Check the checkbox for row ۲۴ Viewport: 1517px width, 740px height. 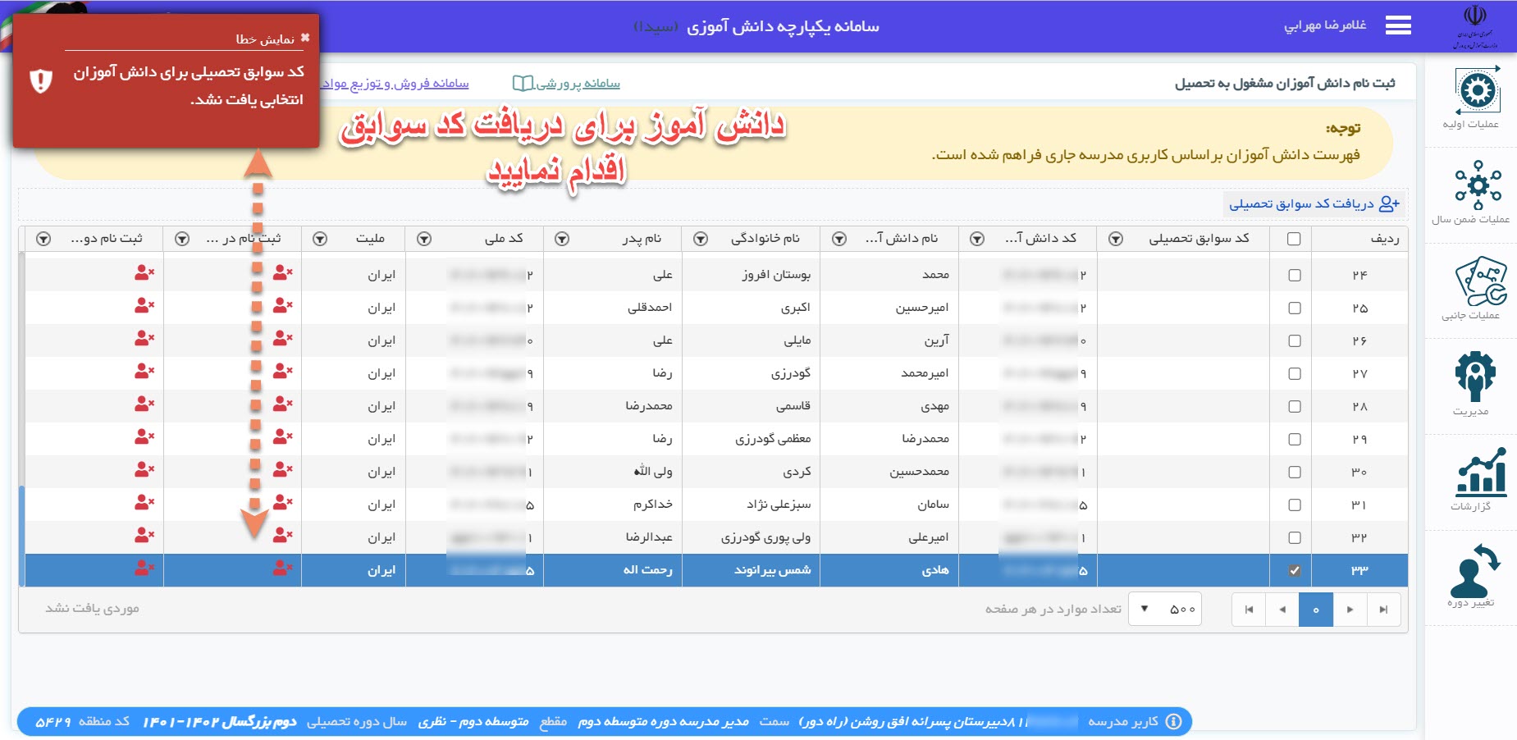pyautogui.click(x=1294, y=275)
